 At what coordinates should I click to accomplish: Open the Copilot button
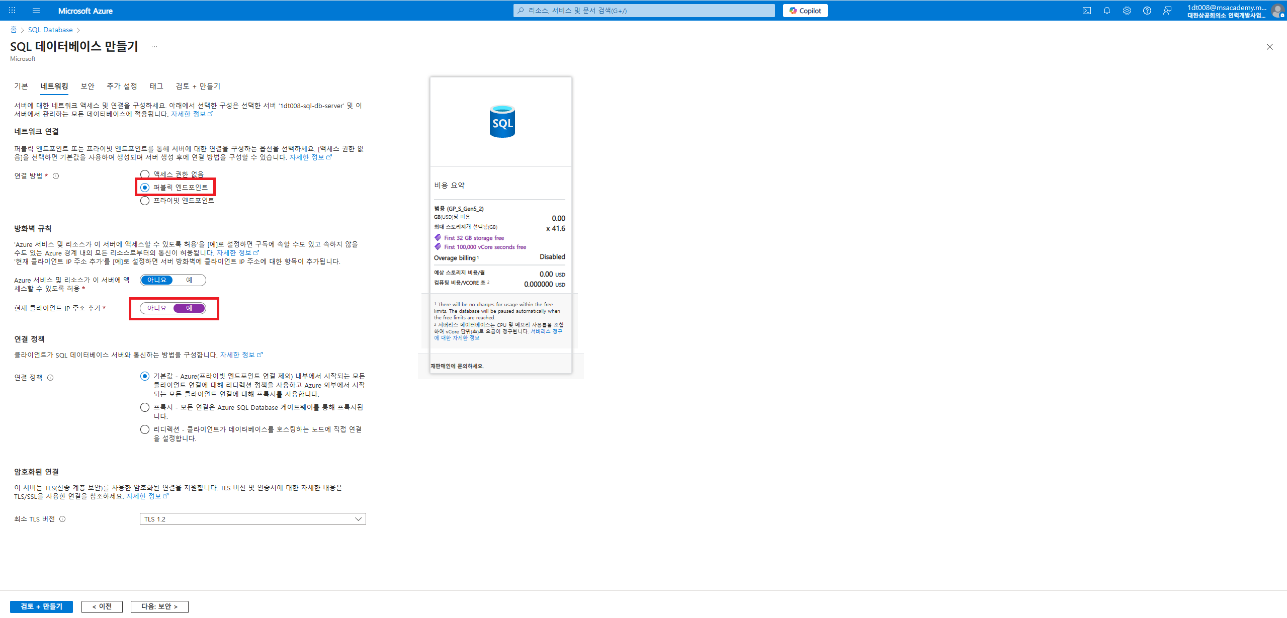pyautogui.click(x=805, y=11)
